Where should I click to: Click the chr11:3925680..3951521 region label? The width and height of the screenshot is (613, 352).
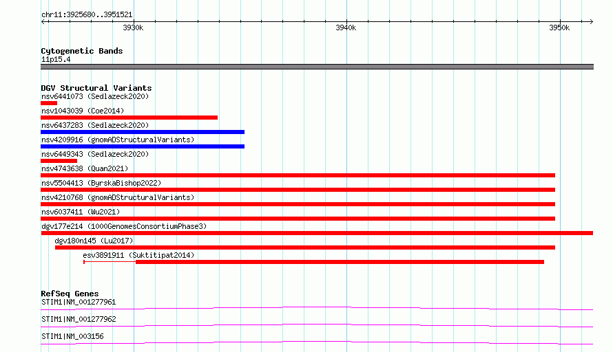(87, 15)
